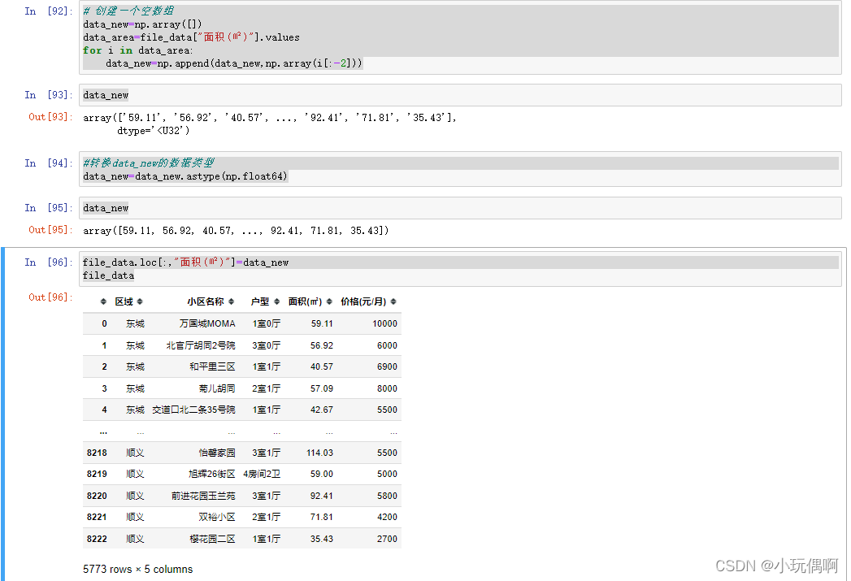The width and height of the screenshot is (851, 581).
Task: Select cell 樱花园二区
Action: click(212, 539)
